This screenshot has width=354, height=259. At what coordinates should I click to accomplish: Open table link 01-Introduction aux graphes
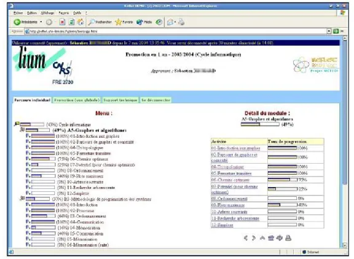[x=236, y=148]
